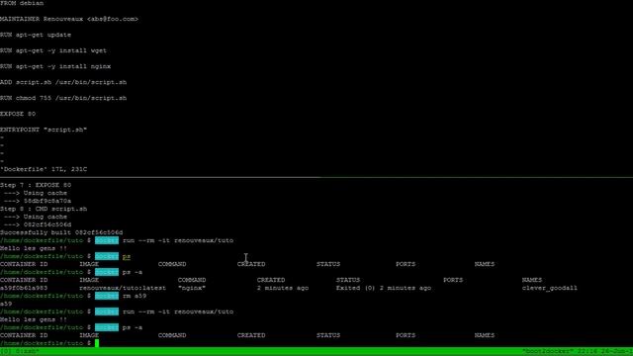Click the image name renouveaux/tuto:latest
The width and height of the screenshot is (633, 356).
[x=123, y=288]
